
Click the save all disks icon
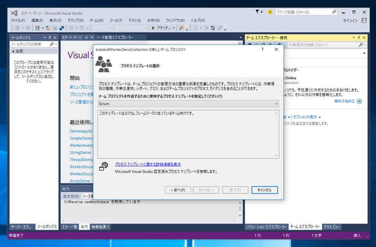(62, 28)
